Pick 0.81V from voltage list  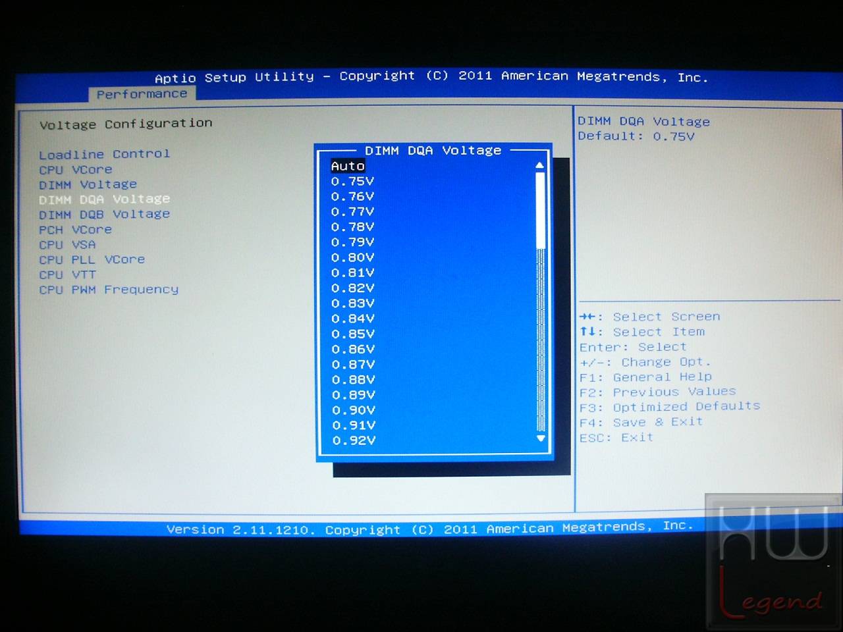point(352,273)
